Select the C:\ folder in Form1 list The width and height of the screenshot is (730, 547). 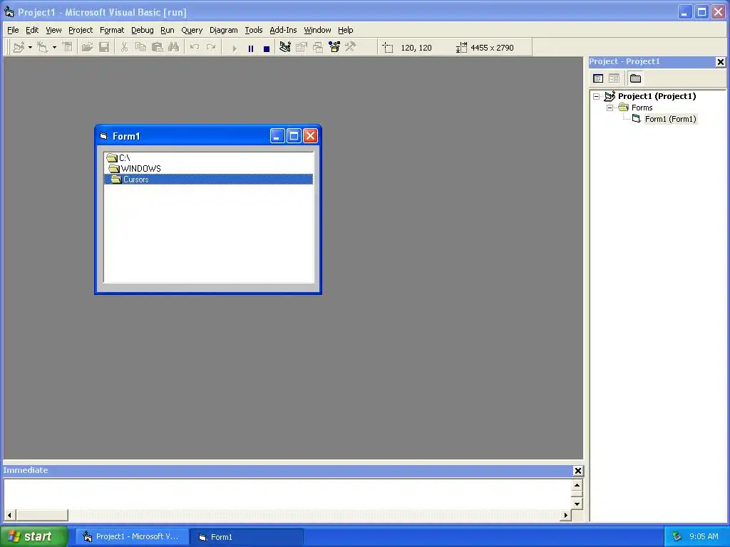click(208, 158)
